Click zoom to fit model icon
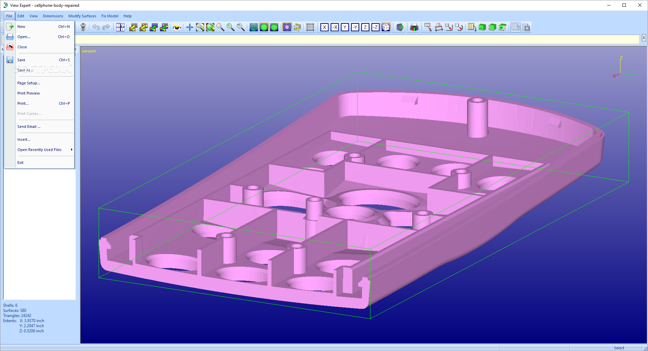 [210, 27]
